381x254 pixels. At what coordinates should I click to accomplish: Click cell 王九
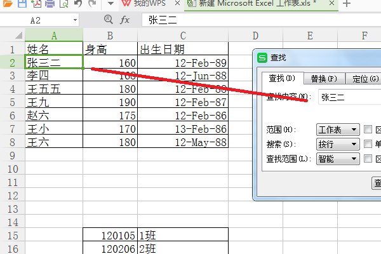pyautogui.click(x=54, y=102)
